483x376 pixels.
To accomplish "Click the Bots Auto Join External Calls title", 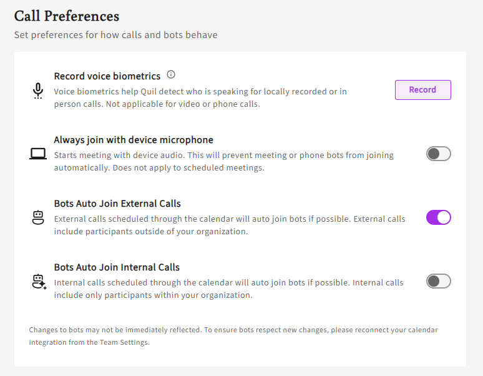I will pyautogui.click(x=117, y=204).
